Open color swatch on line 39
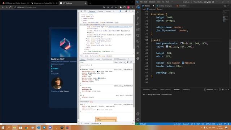The image size is (231, 130). coord(167,47)
